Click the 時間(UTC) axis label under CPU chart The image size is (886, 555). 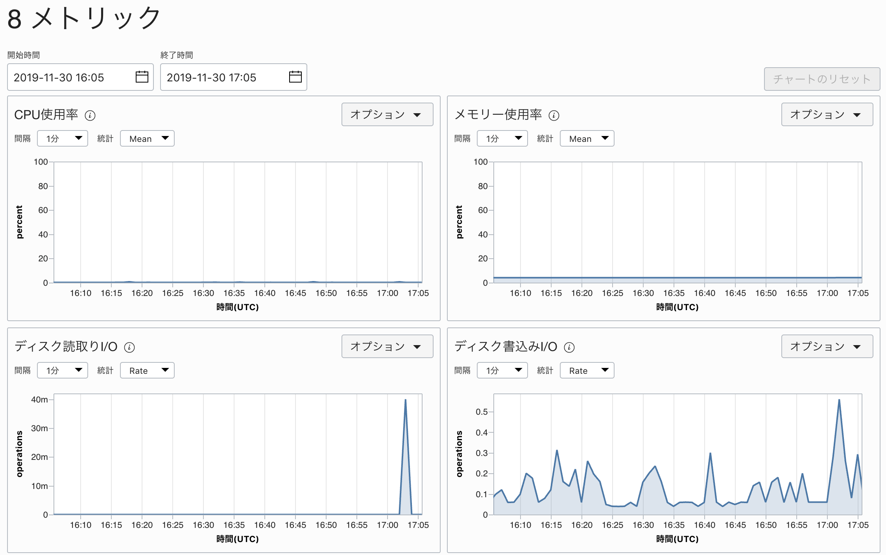click(x=237, y=307)
